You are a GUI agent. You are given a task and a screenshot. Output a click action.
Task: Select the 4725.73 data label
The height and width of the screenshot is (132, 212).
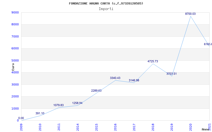153,61
